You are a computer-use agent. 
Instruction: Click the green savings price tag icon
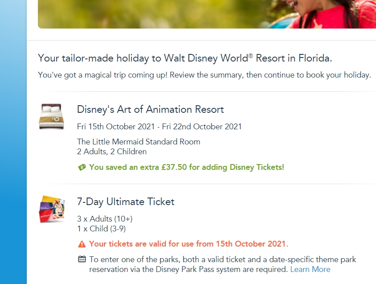click(x=82, y=168)
